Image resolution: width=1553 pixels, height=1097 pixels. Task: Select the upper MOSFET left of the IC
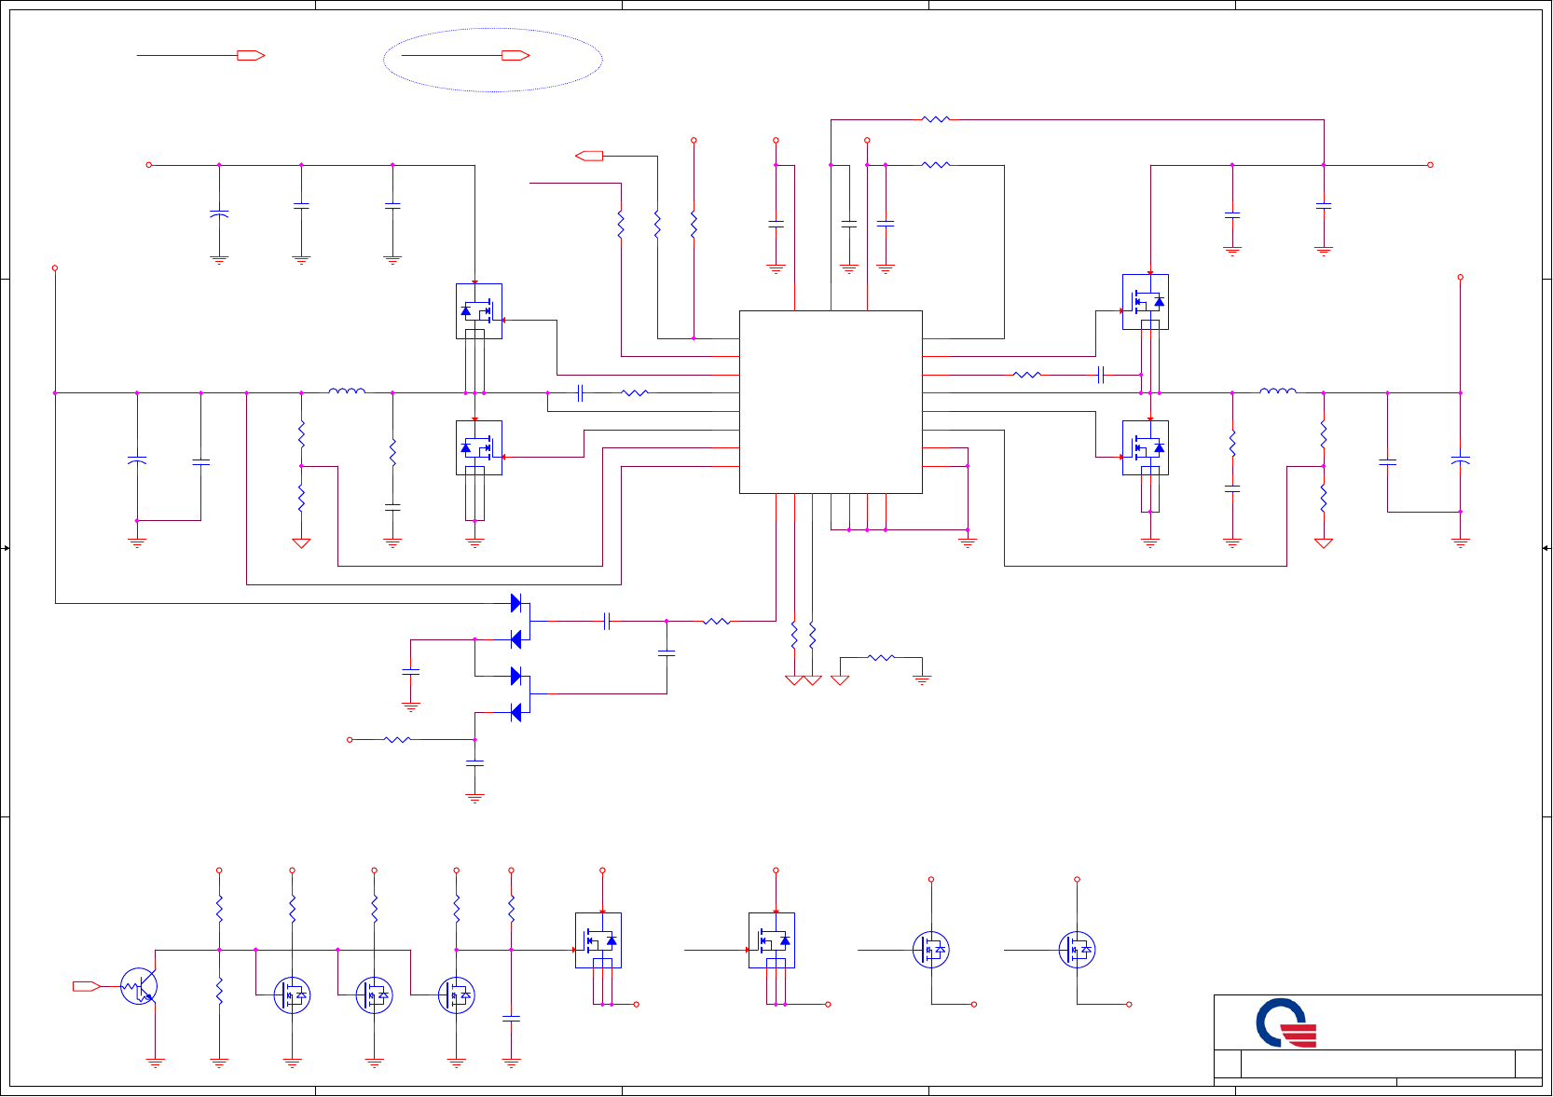479,311
